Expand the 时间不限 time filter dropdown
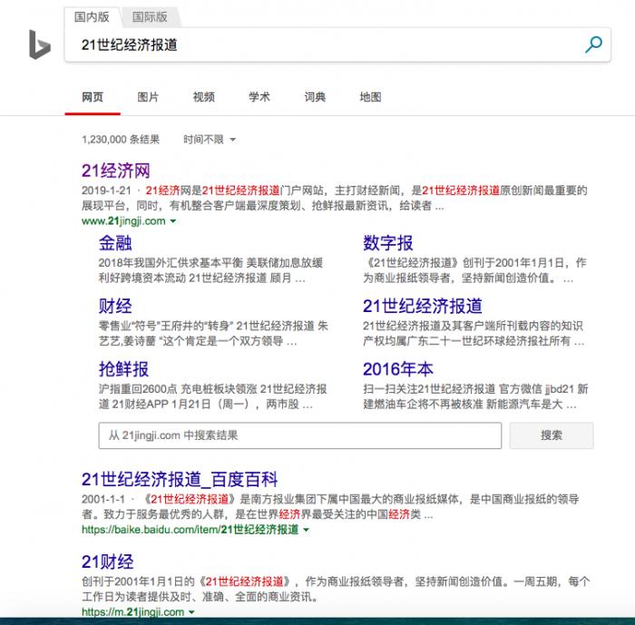 coord(210,140)
